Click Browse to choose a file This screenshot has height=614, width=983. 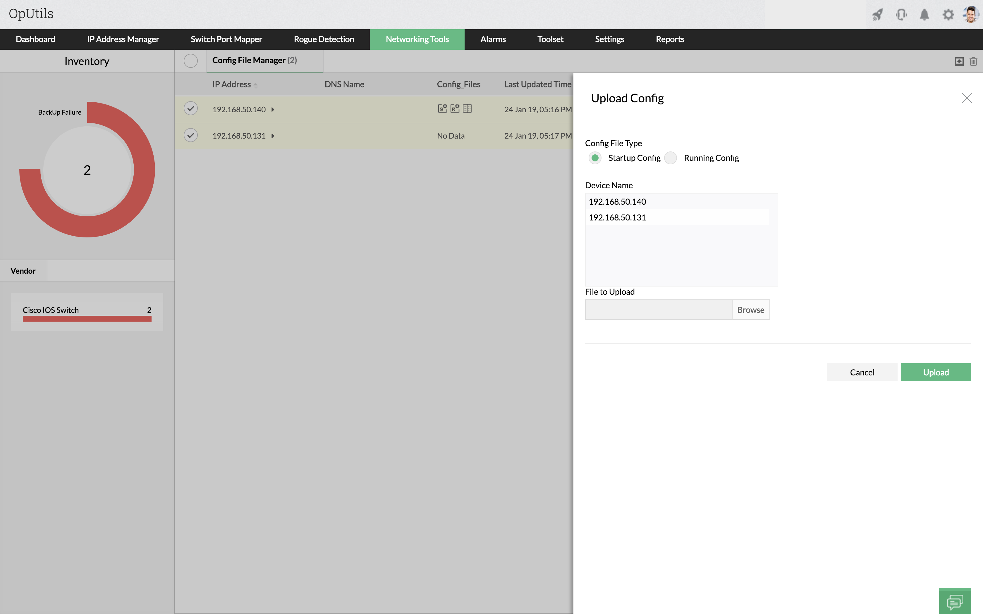(x=750, y=310)
